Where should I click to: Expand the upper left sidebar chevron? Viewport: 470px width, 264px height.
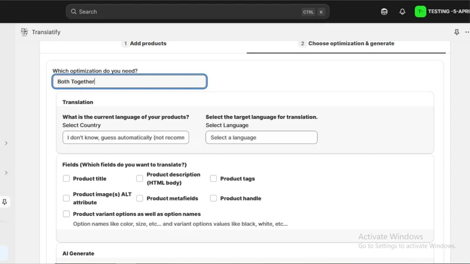pos(6,143)
